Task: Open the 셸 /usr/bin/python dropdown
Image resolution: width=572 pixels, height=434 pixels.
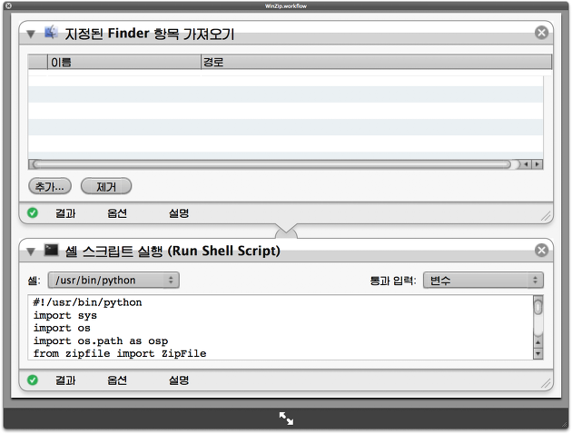Action: pos(113,280)
